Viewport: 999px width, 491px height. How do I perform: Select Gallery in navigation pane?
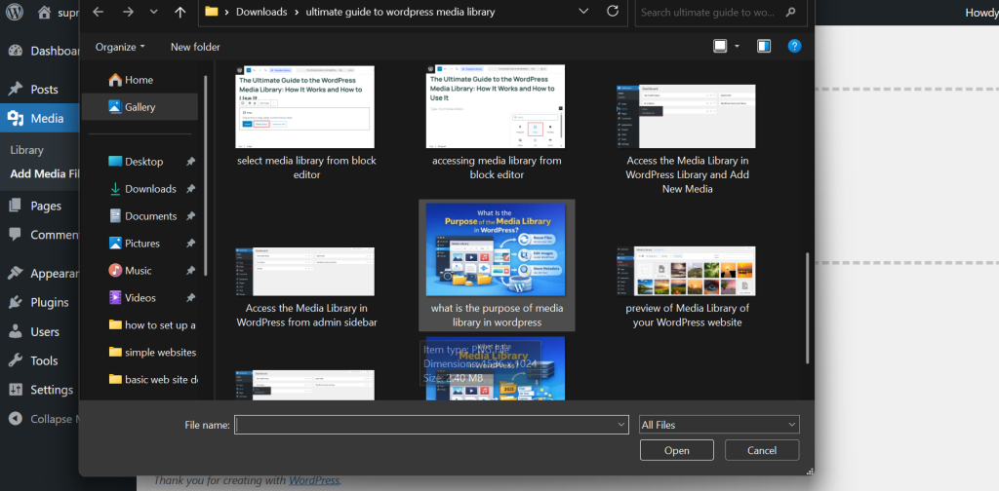[140, 107]
